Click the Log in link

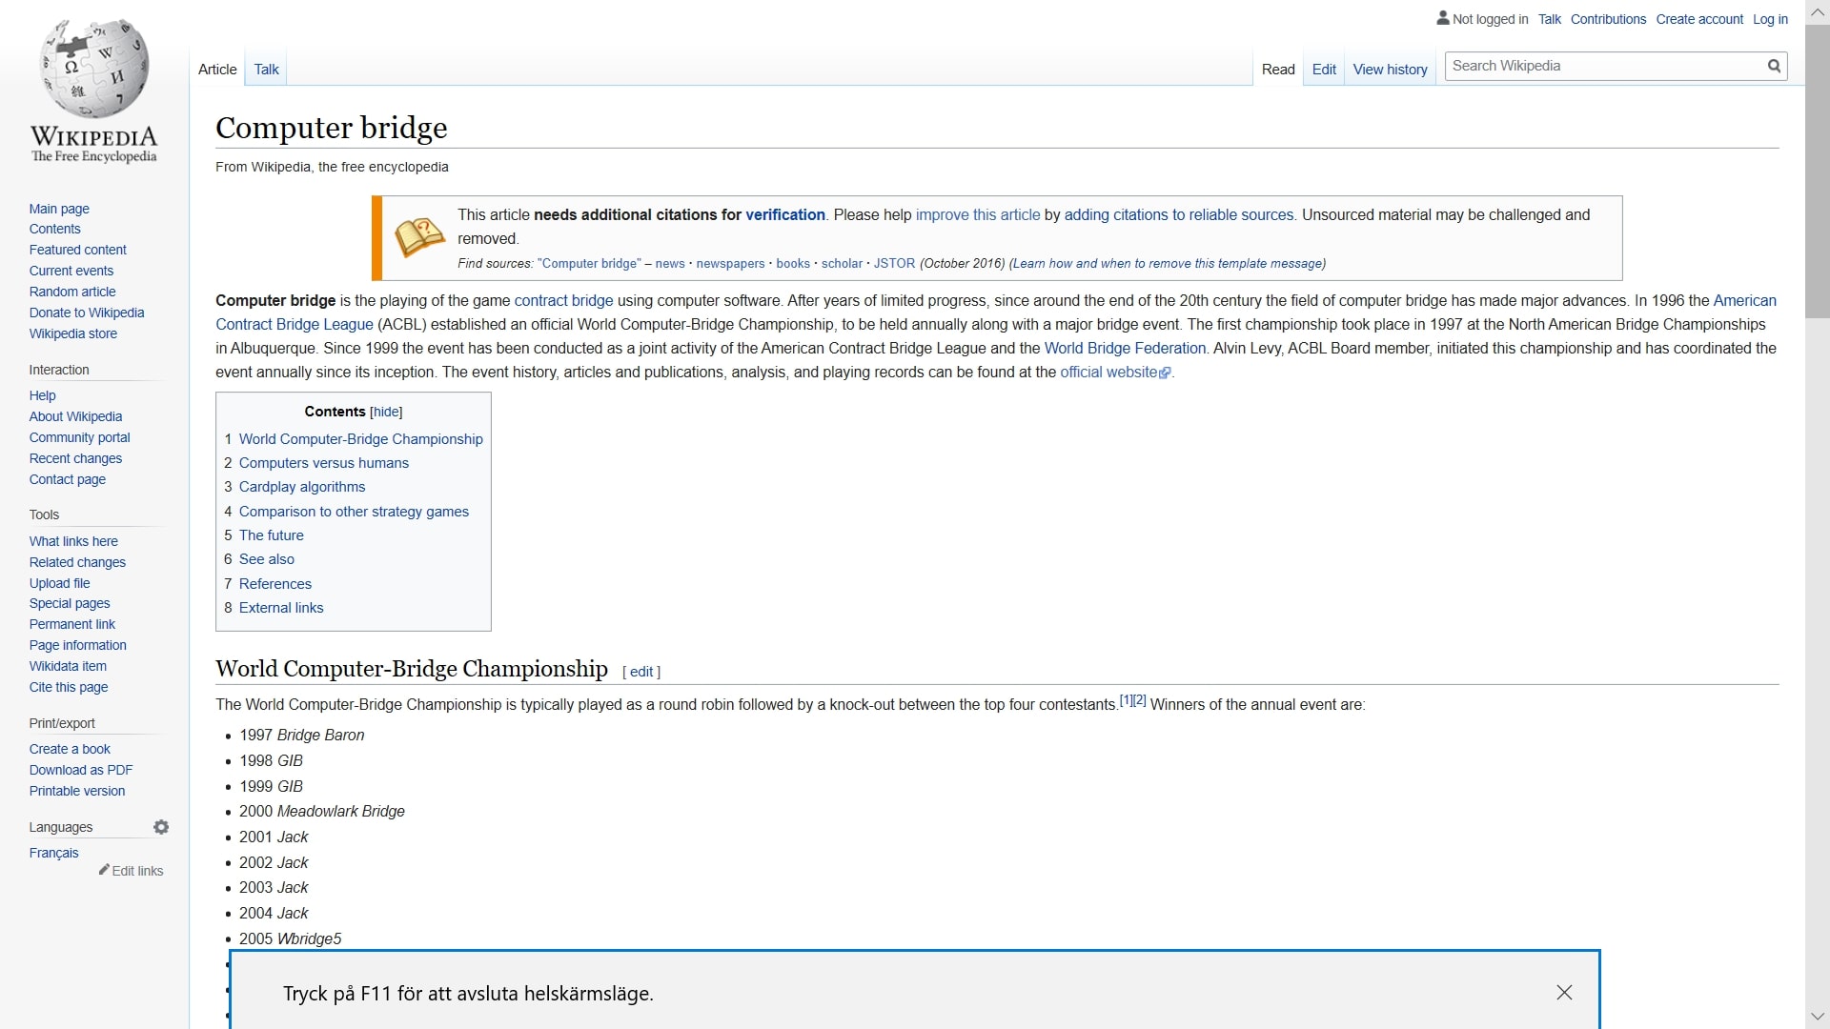click(1770, 19)
